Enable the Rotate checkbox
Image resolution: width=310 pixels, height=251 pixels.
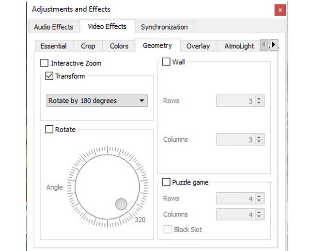coord(49,129)
